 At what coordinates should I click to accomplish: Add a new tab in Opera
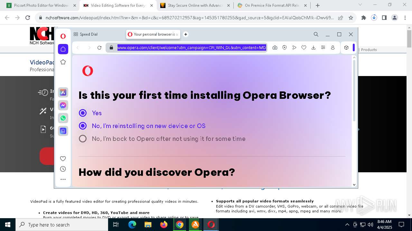[x=186, y=34]
